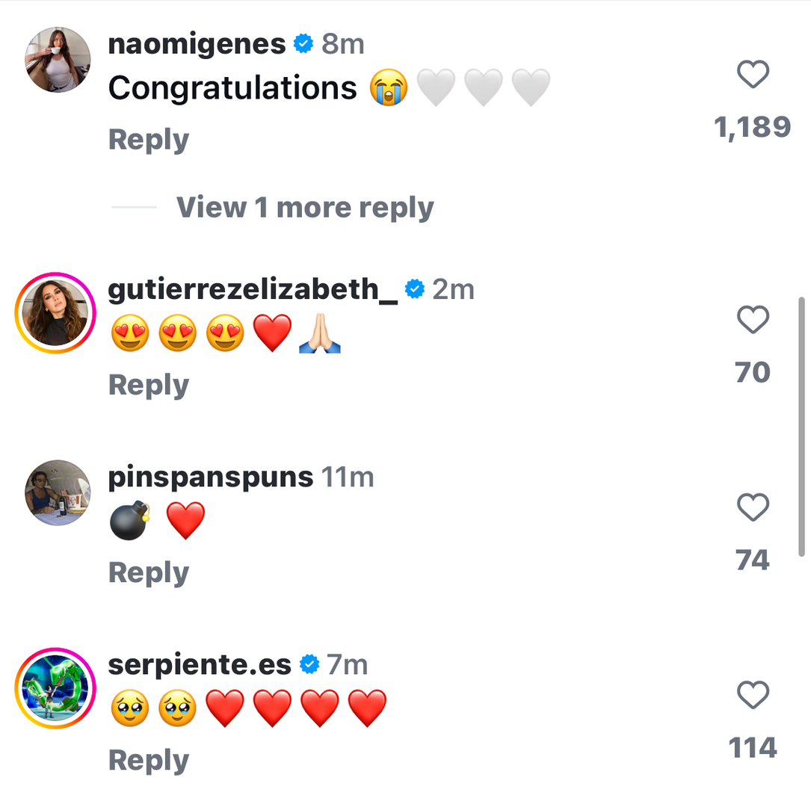Open the gutierrezelizabeth_ username link
The height and width of the screenshot is (807, 811).
[x=253, y=289]
